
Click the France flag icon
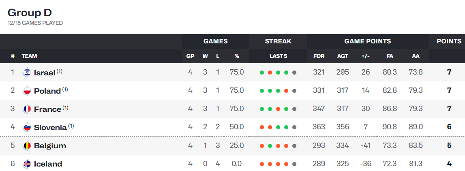[27, 109]
